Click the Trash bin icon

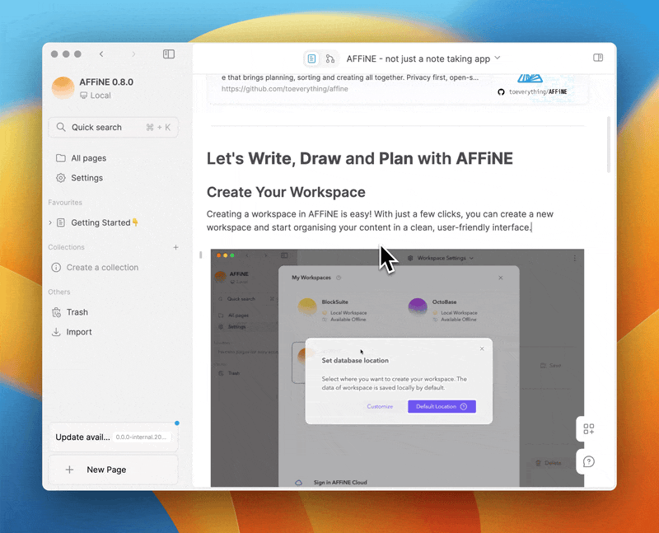[56, 312]
